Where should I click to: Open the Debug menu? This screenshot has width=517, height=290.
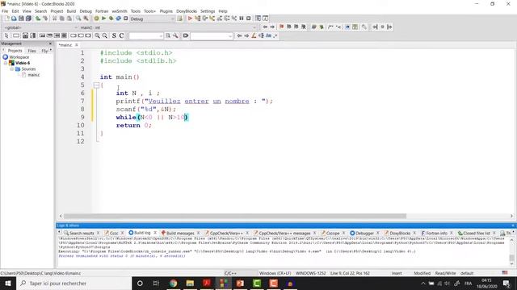86,11
